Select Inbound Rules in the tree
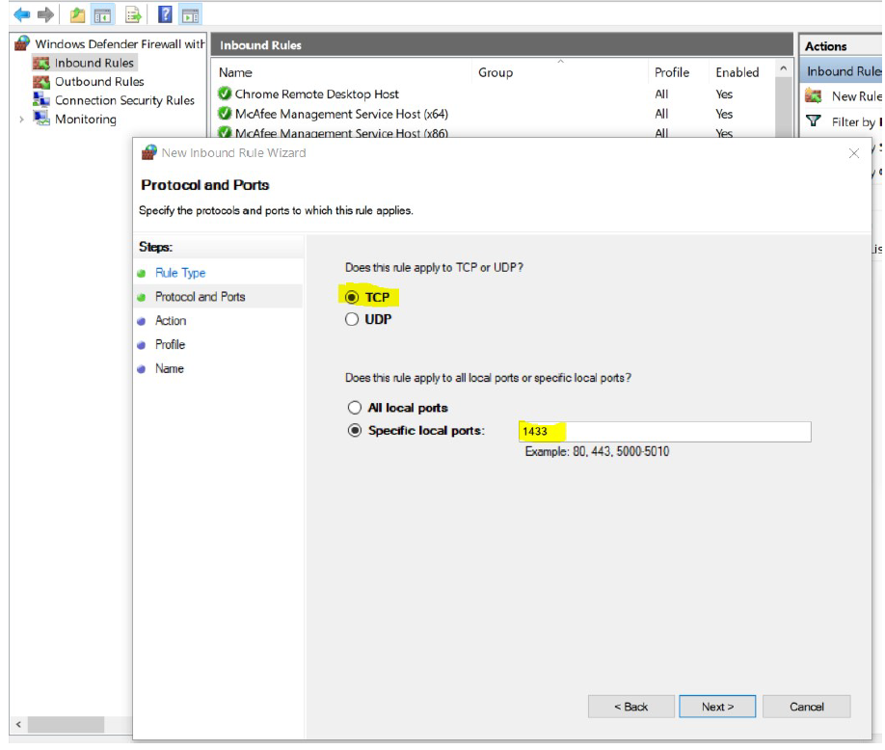 point(94,63)
